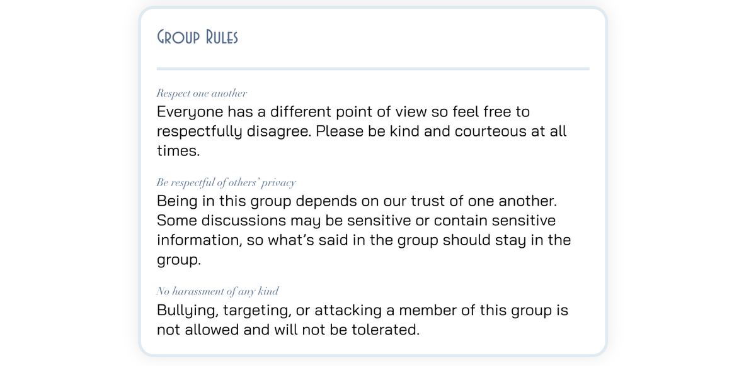Viewport: 756px width, 366px height.
Task: Click the lone word 'group.' ending the paragraph
Action: click(179, 260)
